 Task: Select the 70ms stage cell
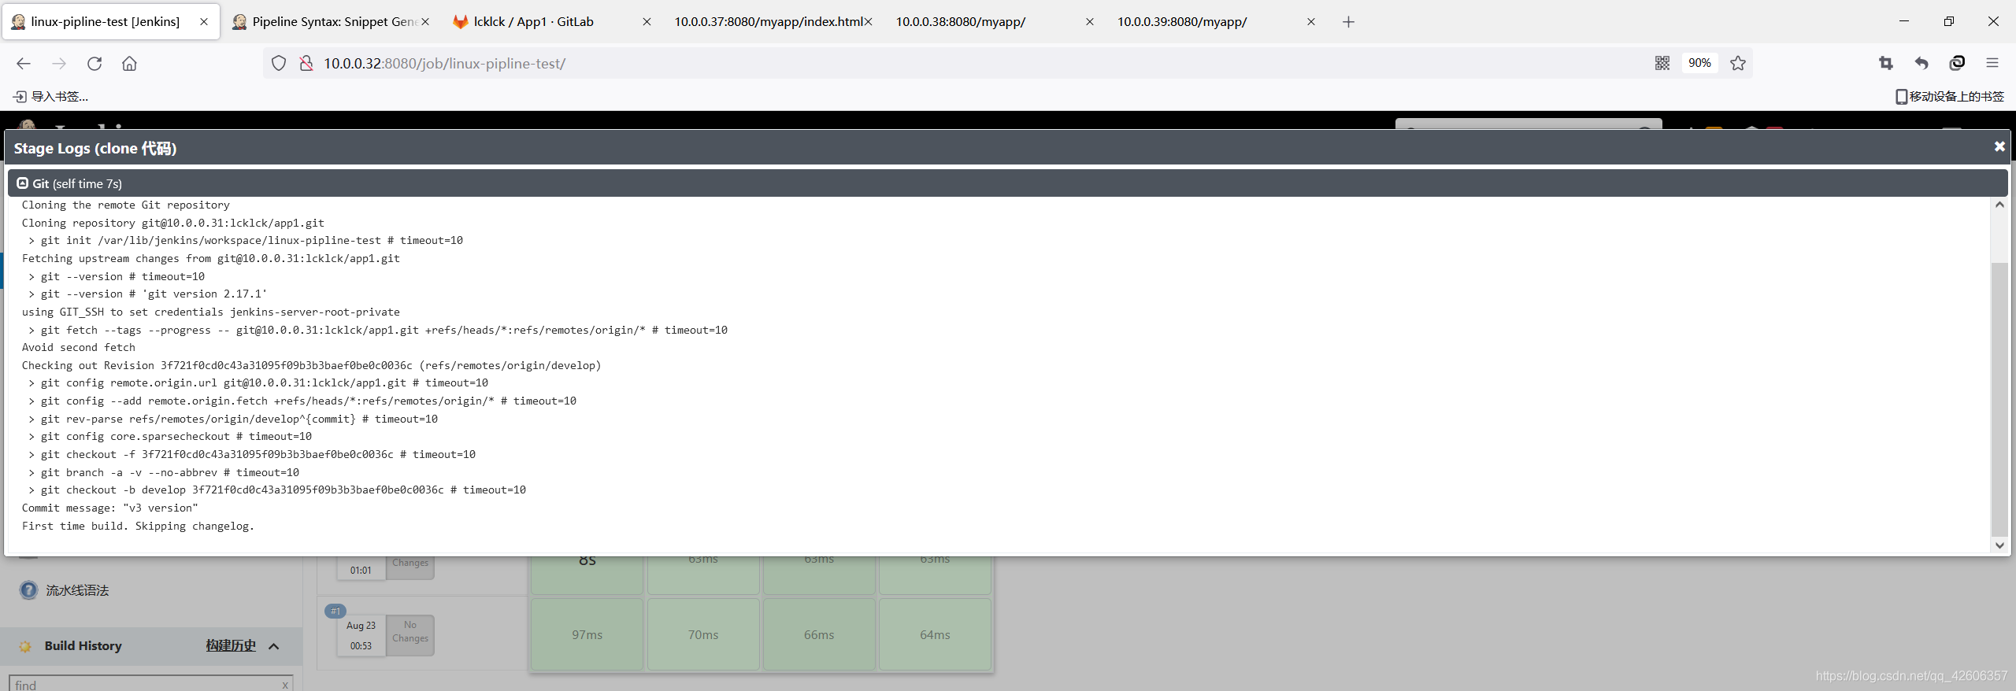point(703,634)
